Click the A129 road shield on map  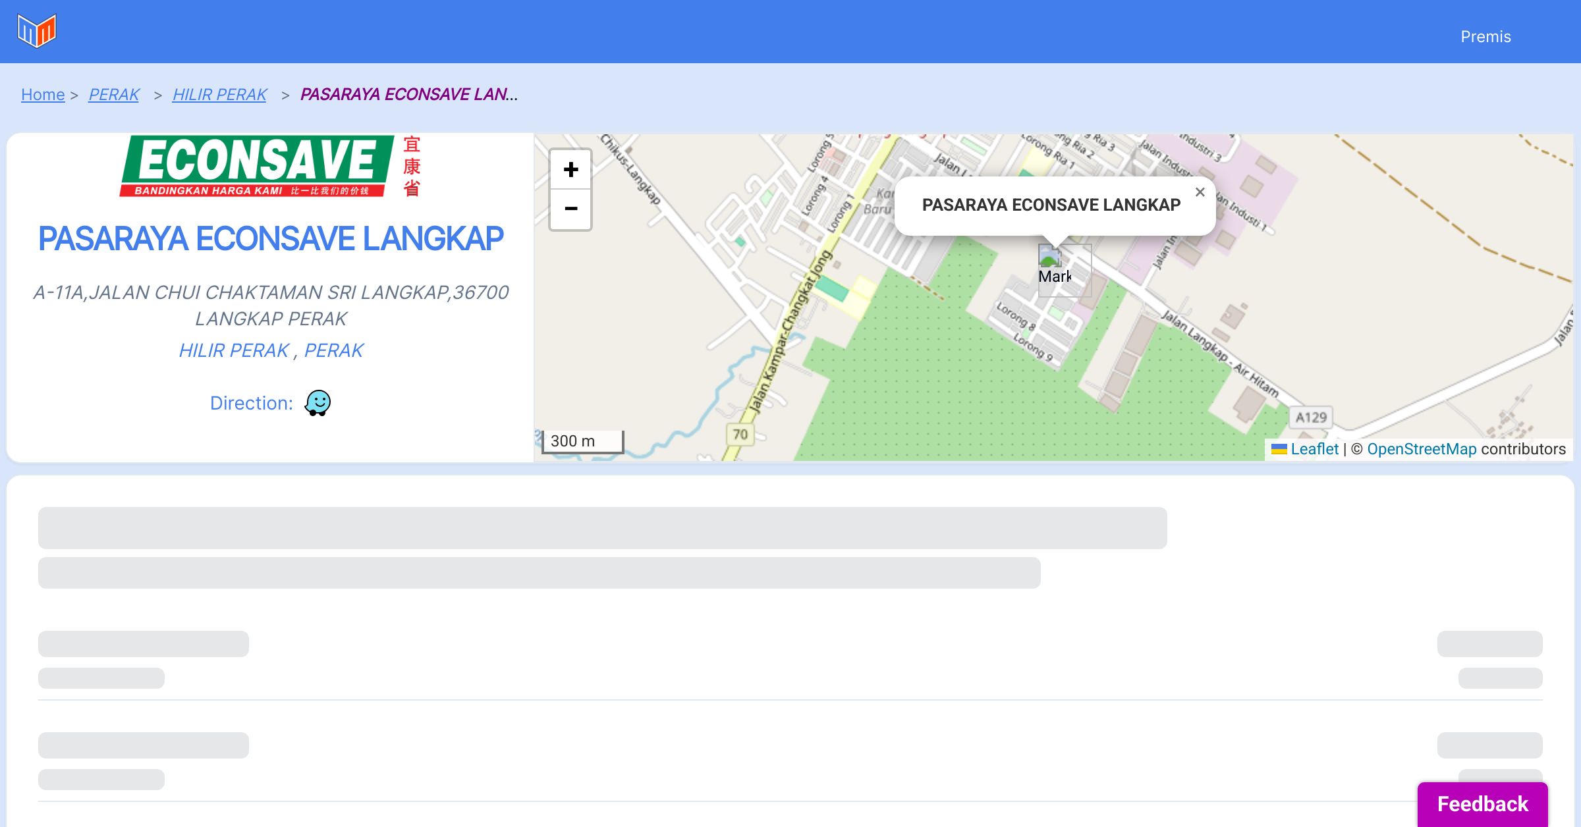click(1311, 417)
